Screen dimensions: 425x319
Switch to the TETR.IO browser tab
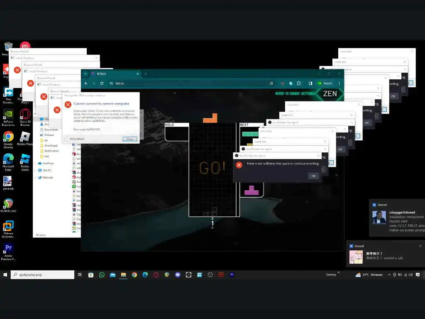(115, 74)
